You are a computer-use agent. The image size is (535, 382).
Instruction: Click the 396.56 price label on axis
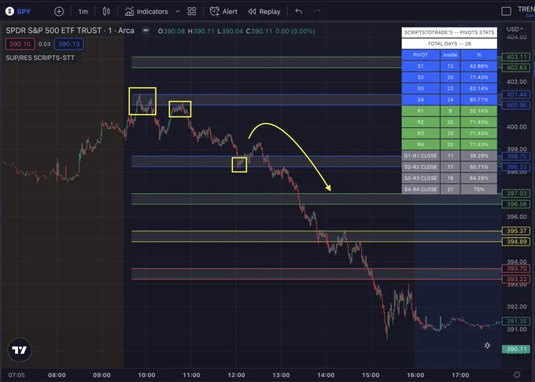[516, 204]
